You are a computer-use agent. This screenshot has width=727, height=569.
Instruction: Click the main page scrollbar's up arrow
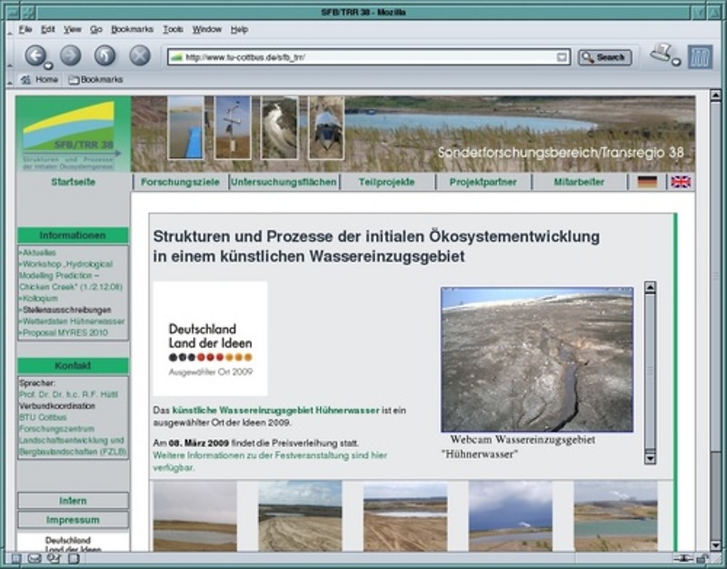[x=715, y=95]
